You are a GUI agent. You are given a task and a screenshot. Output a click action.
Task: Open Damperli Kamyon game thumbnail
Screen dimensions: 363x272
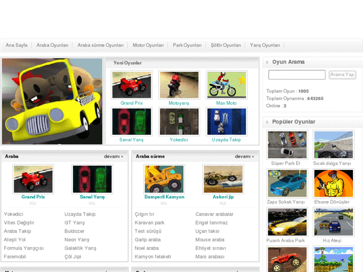click(164, 179)
